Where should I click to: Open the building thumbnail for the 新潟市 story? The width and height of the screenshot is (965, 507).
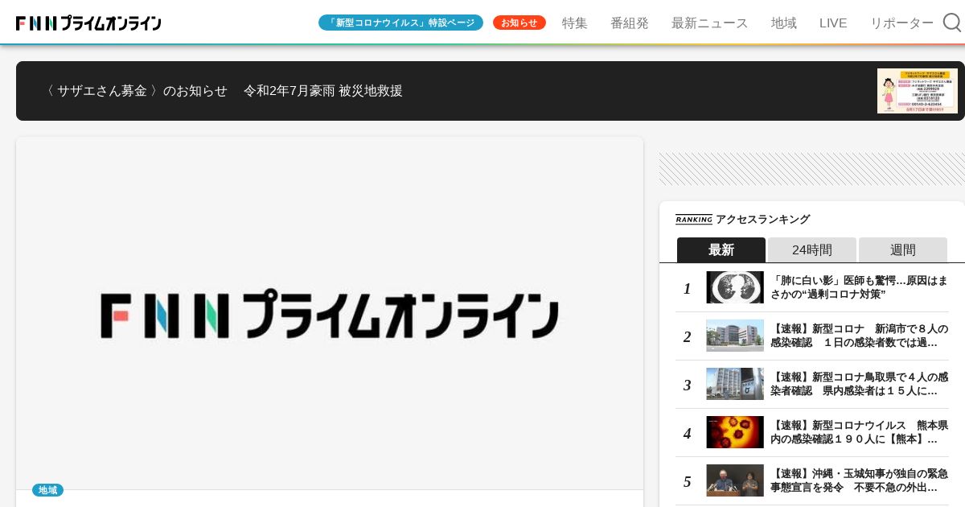click(x=735, y=336)
